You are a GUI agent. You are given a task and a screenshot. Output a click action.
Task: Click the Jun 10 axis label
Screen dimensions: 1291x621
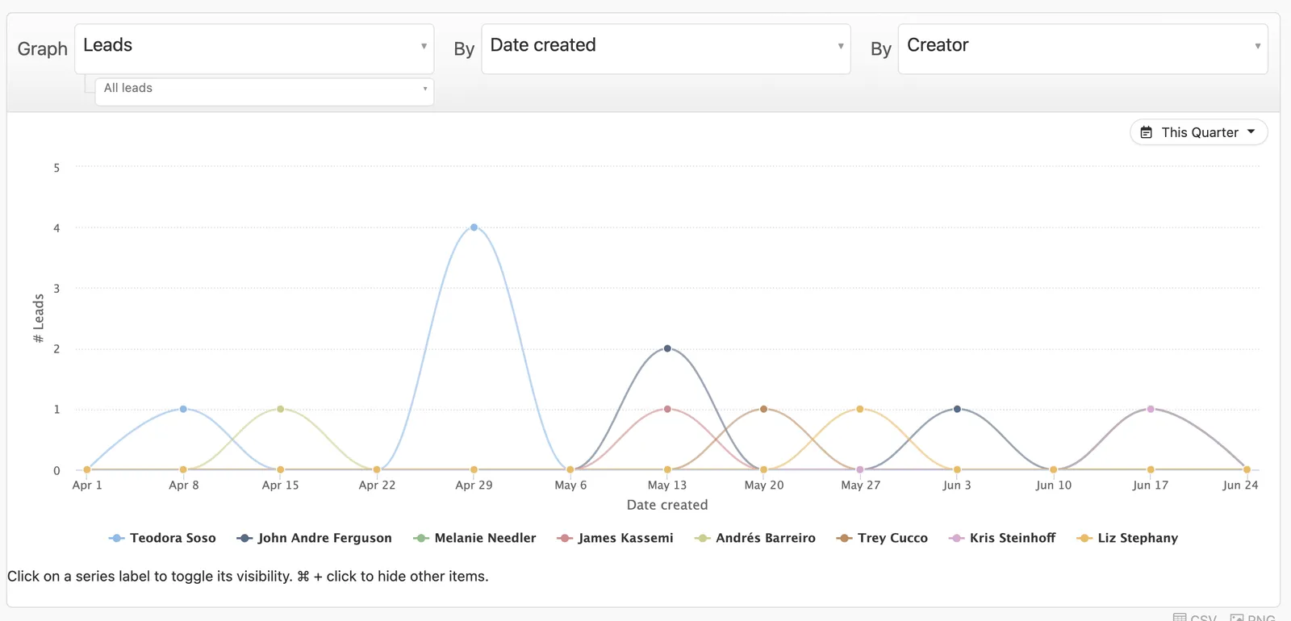[x=1054, y=485]
